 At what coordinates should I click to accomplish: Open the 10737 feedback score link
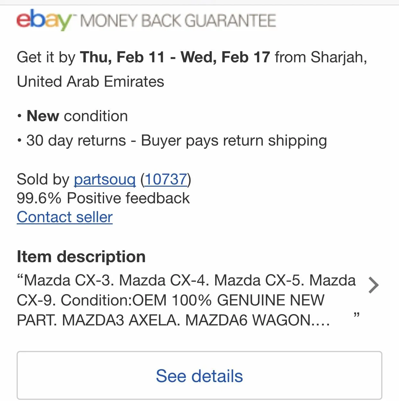click(166, 179)
